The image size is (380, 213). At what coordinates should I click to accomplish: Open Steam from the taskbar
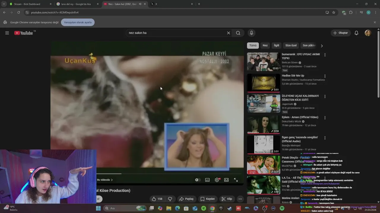coord(229,208)
